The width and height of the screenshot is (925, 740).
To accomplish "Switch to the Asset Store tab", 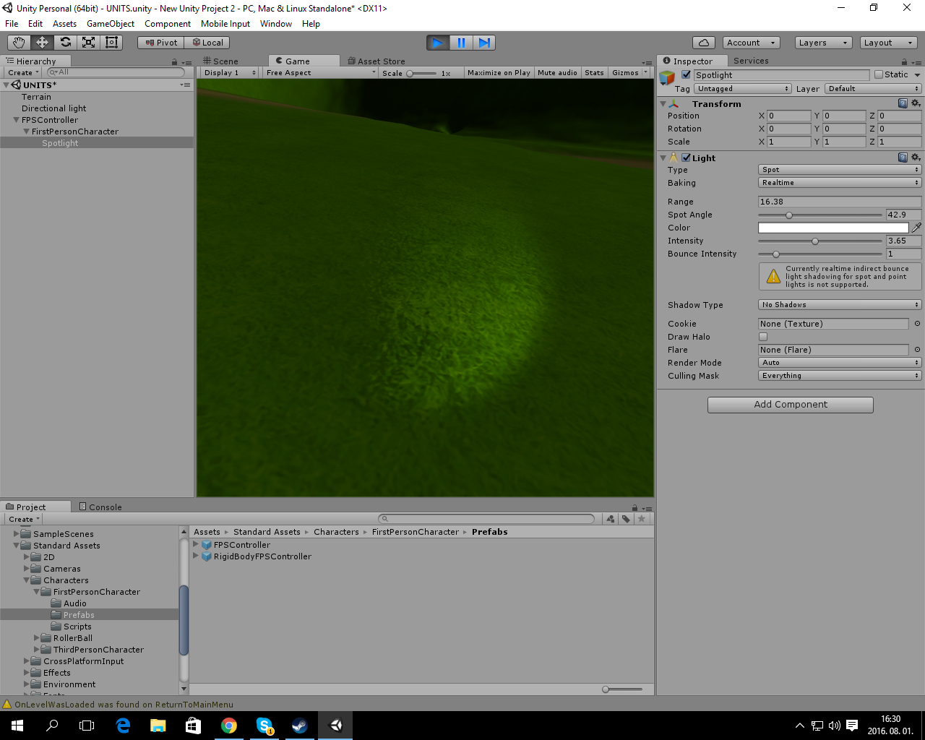I will click(x=377, y=61).
